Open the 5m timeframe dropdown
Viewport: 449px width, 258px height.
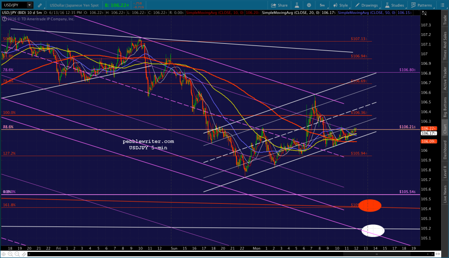(x=322, y=5)
